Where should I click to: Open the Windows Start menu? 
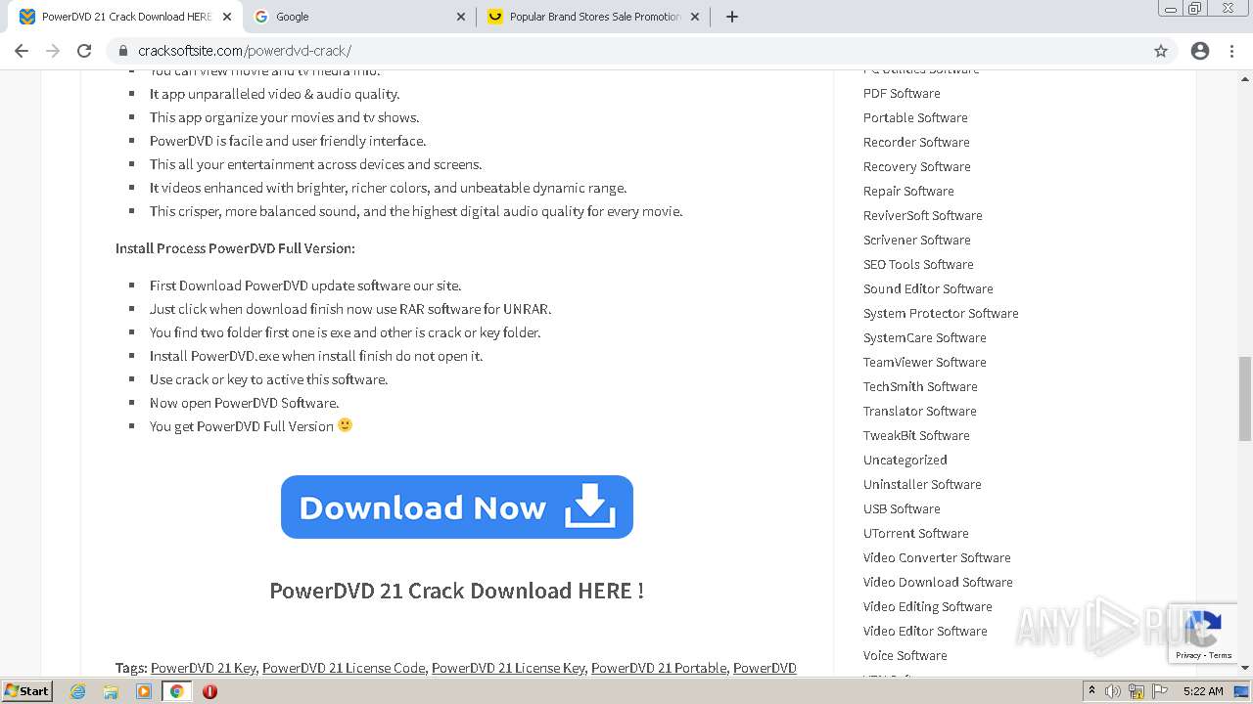point(26,691)
